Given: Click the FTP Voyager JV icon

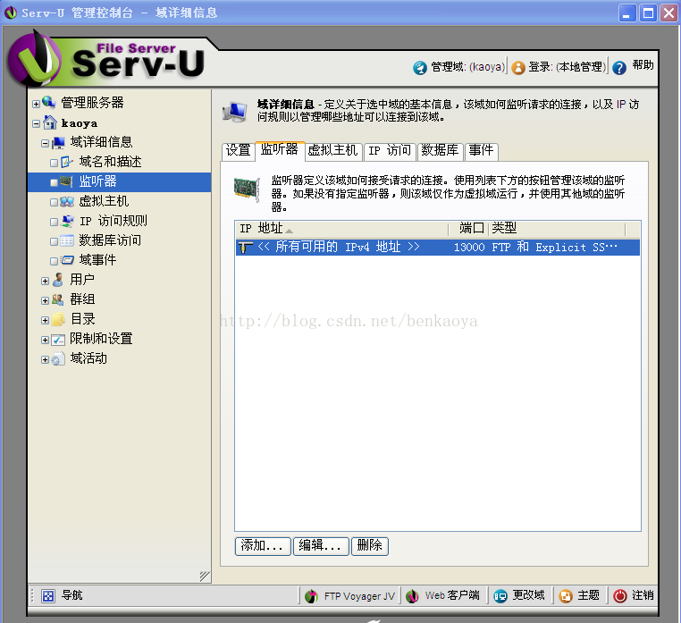Looking at the screenshot, I should click(311, 596).
